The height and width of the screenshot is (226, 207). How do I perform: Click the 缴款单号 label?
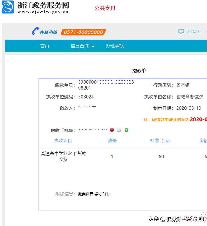click(x=65, y=85)
